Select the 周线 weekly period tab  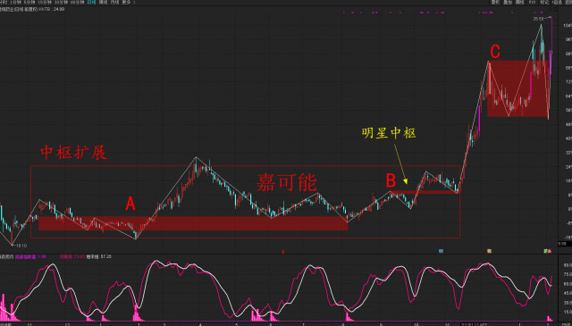pos(104,2)
